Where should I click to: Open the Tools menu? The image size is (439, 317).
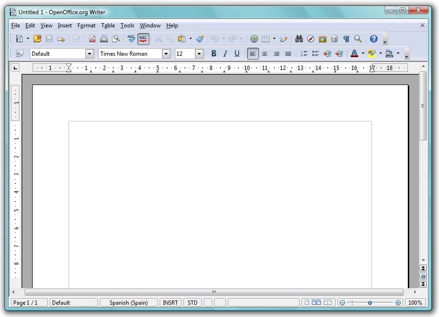pos(127,25)
